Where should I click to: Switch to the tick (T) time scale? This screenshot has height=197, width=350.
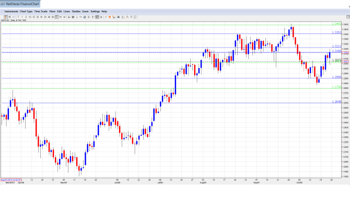pos(18,17)
